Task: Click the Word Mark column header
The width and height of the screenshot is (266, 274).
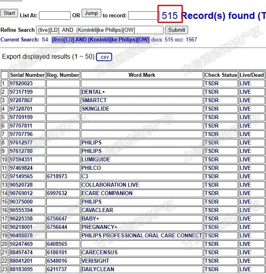Action: pos(142,75)
